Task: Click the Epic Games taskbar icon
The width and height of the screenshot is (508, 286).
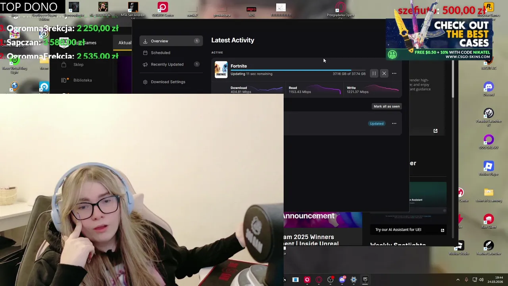Action: coord(365,280)
